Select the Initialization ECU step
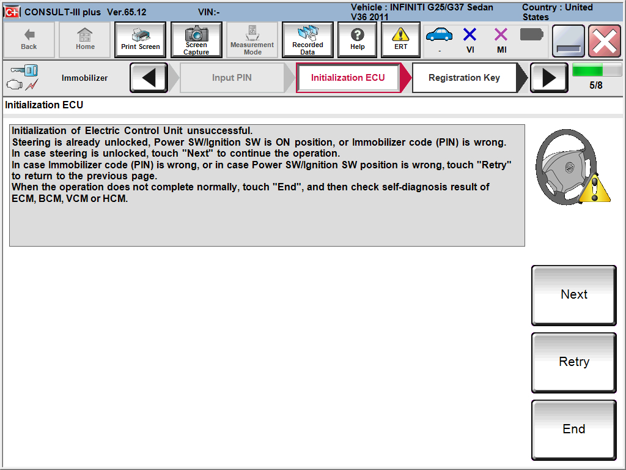The width and height of the screenshot is (626, 470). pos(348,78)
